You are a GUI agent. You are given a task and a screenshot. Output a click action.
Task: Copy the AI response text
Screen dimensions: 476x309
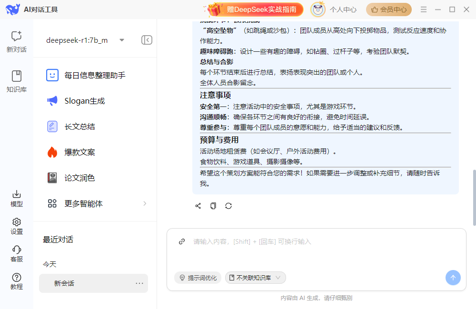[213, 206]
